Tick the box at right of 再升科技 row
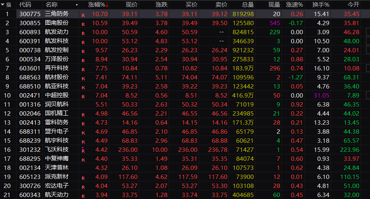This screenshot has height=199, width=370. pyautogui.click(x=367, y=68)
